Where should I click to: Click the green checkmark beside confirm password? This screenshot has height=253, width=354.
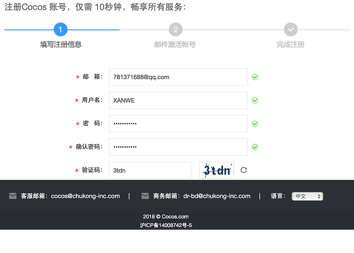(255, 147)
